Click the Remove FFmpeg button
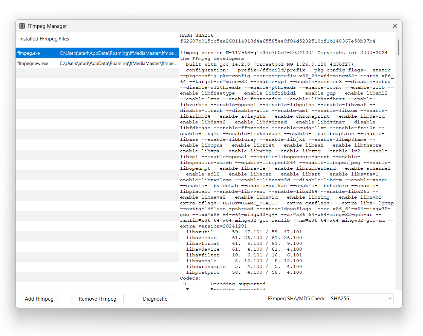Viewport: 423px width, 336px height. coord(97,299)
